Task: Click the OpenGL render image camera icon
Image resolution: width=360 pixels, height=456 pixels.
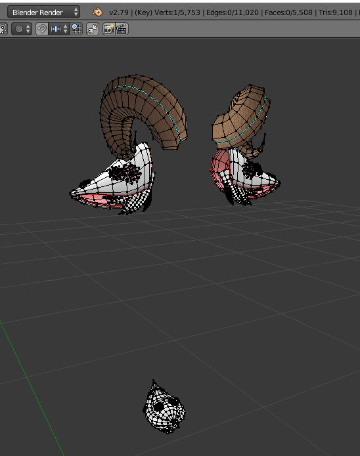Action: pos(109,29)
